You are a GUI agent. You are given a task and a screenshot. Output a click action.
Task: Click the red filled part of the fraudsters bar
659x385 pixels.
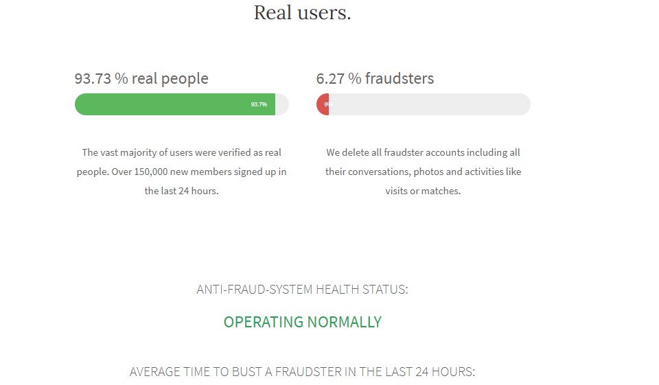tap(323, 104)
